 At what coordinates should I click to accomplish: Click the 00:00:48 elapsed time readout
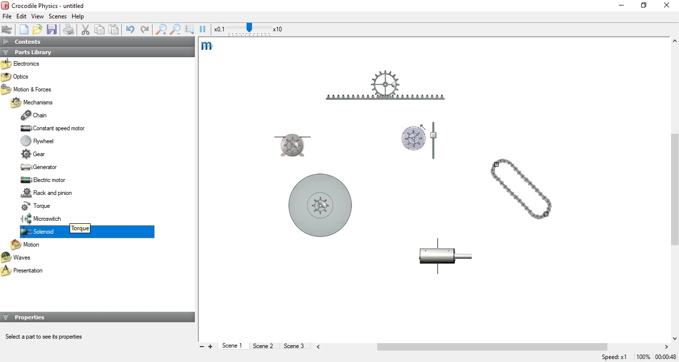tap(666, 357)
